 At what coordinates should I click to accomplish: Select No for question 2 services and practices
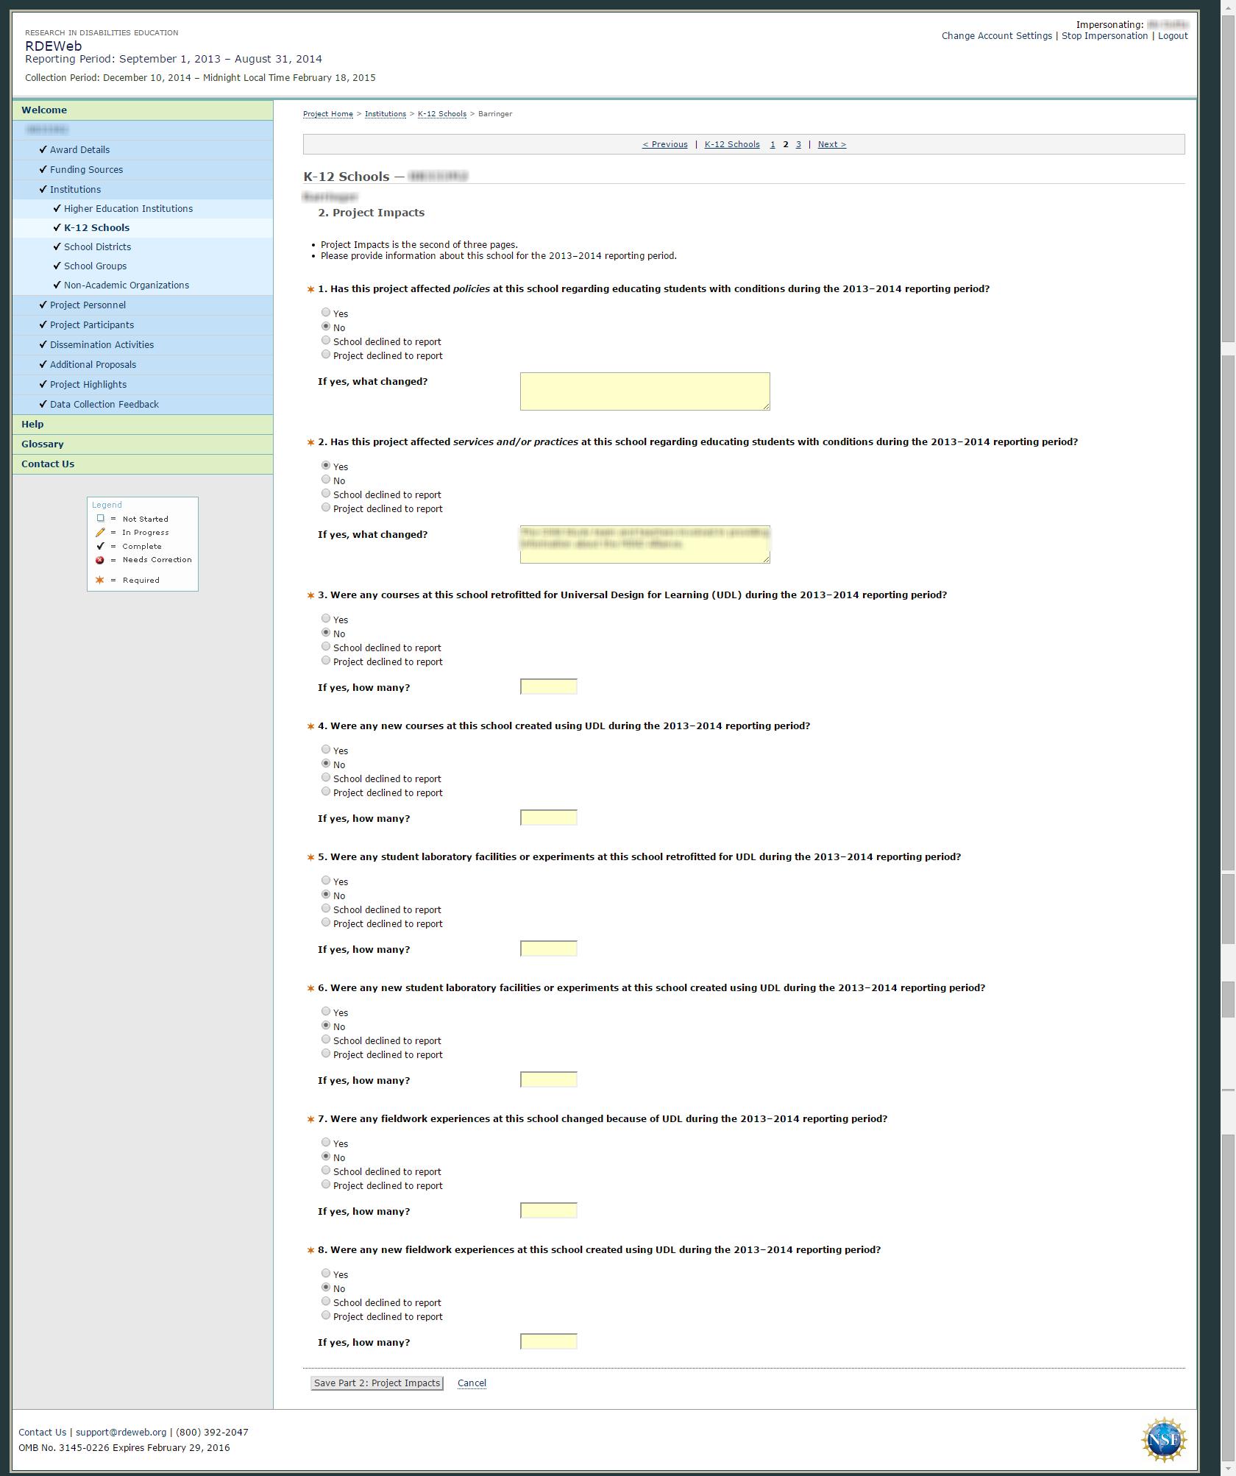point(326,480)
